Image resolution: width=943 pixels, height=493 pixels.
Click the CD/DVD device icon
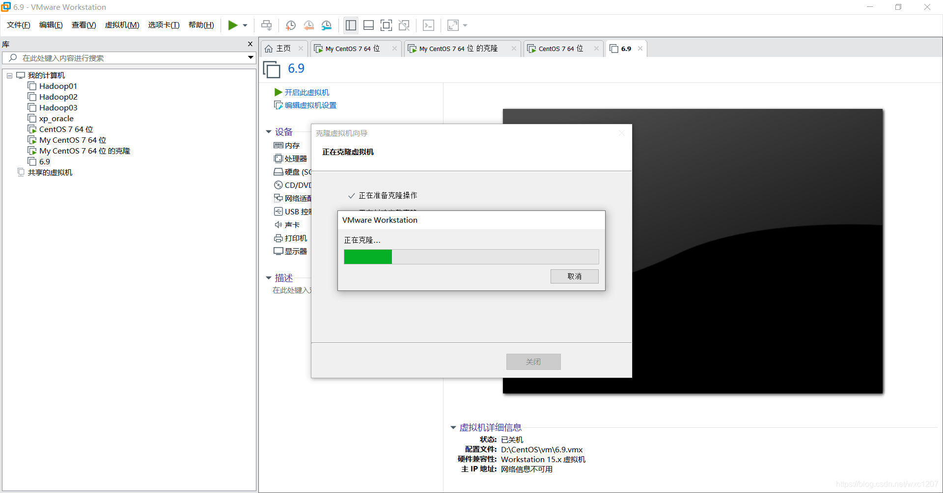tap(278, 185)
